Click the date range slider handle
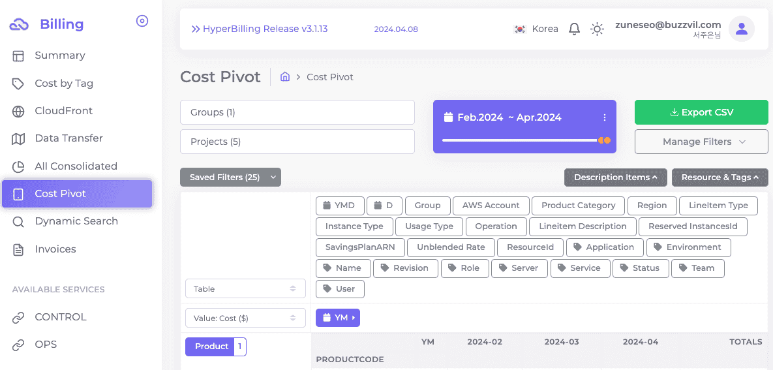The height and width of the screenshot is (370, 773). (x=603, y=140)
